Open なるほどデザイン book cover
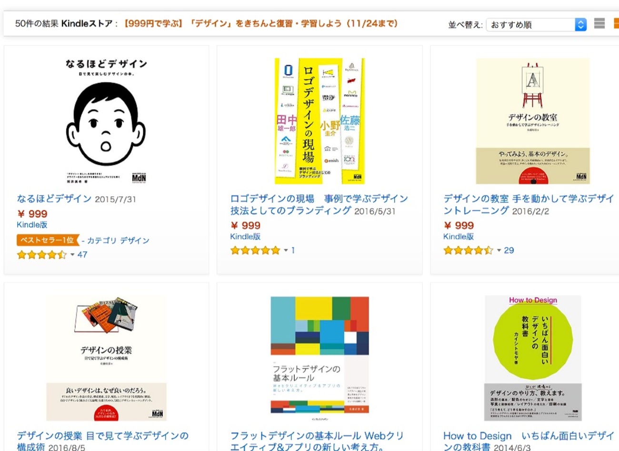The height and width of the screenshot is (451, 619). 106,121
